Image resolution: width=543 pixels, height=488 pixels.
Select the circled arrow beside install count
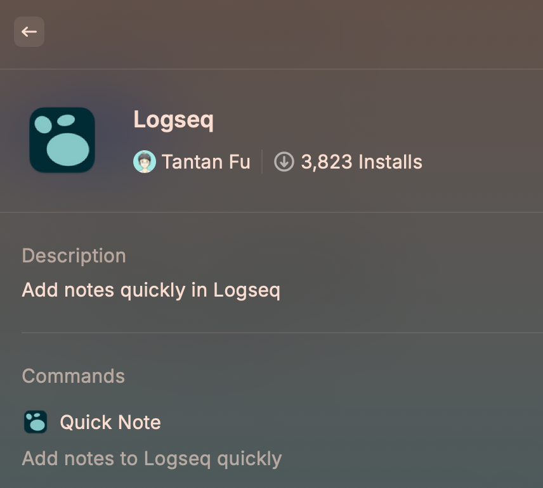tap(284, 162)
